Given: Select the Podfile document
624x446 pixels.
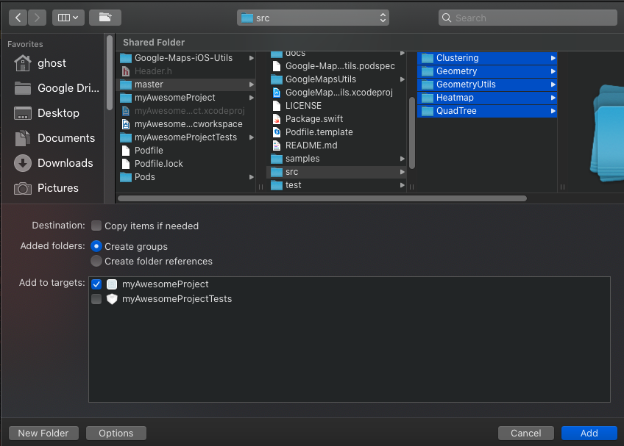Looking at the screenshot, I should tap(186, 151).
